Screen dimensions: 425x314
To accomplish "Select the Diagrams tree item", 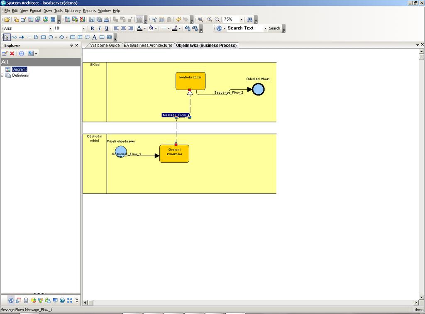I will point(20,69).
